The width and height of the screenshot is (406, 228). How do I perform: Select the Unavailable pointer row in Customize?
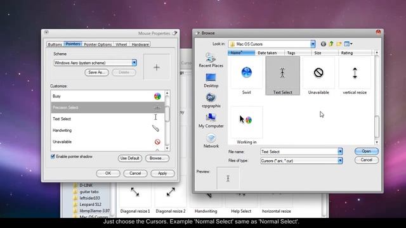[x=107, y=142]
